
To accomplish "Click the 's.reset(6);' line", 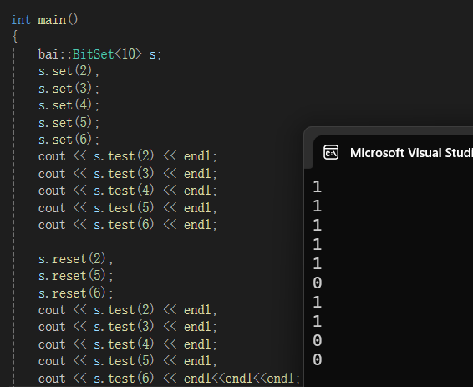I will coord(76,293).
